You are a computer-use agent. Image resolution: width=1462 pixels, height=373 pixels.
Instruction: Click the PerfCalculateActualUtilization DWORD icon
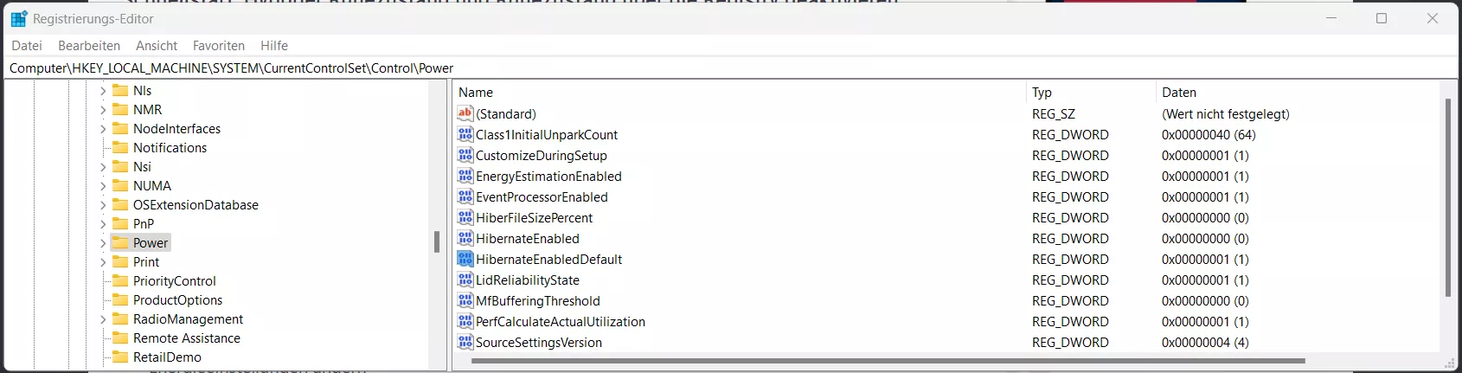[465, 321]
